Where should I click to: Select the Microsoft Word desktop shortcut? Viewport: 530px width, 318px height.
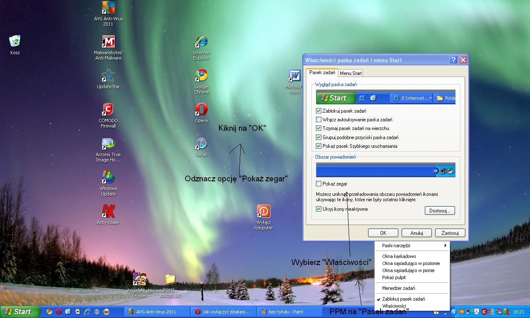click(x=294, y=82)
